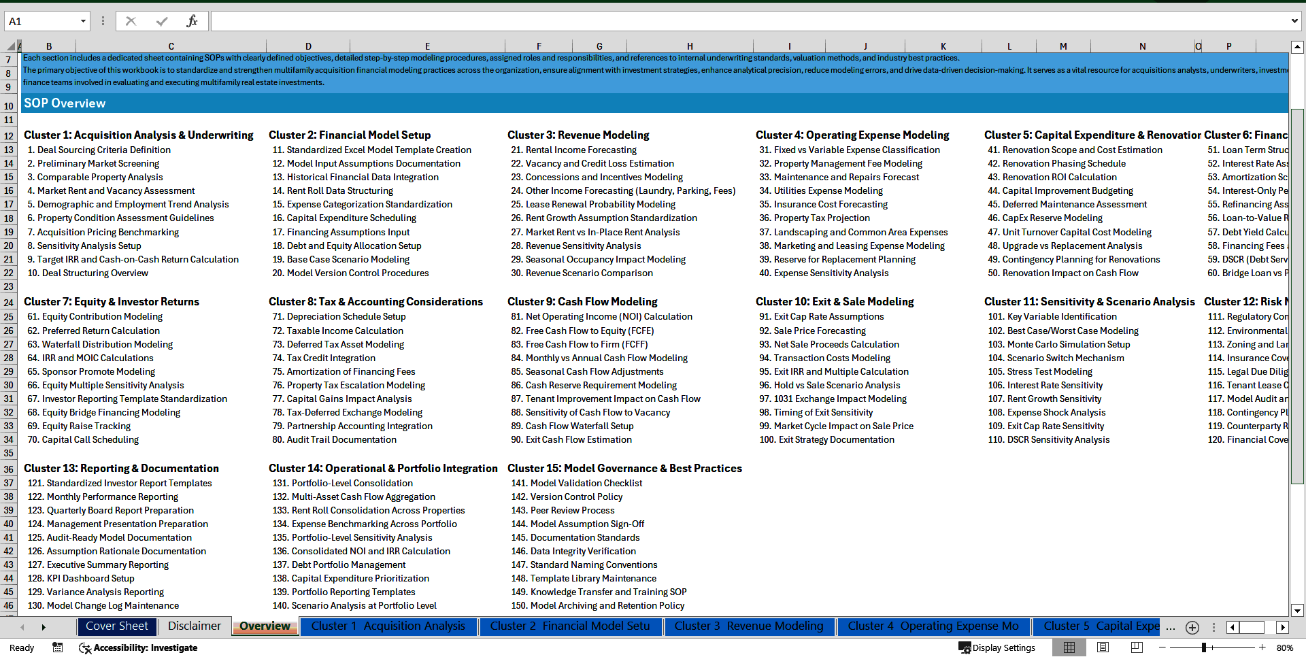1306x657 pixels.
Task: Click the Enter checkmark icon in formula bar
Action: pyautogui.click(x=161, y=20)
